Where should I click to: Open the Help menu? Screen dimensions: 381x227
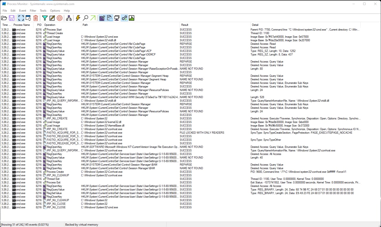pyautogui.click(x=67, y=11)
